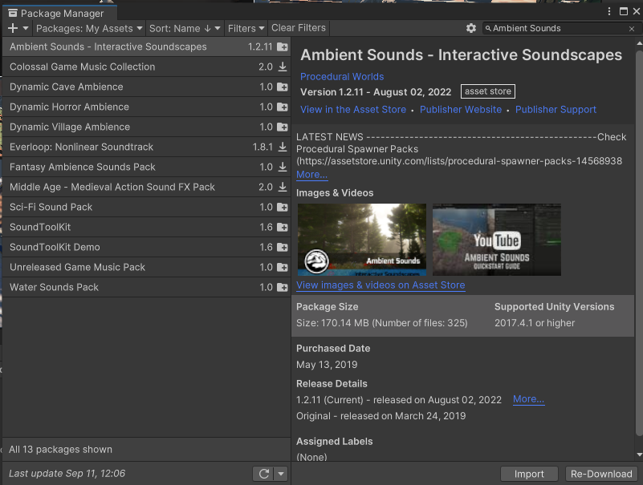The image size is (643, 485).
Task: Open the YouTube Quickstart Guide thumbnail
Action: (497, 240)
